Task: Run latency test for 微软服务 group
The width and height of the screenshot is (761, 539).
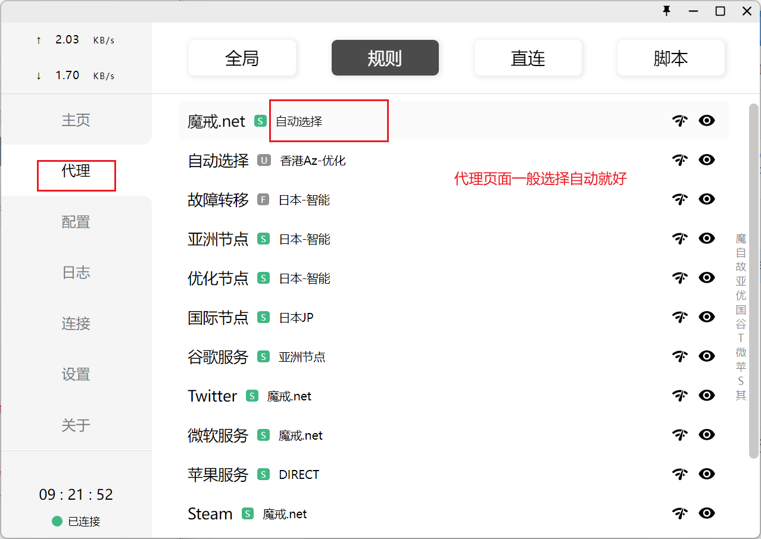Action: [679, 435]
